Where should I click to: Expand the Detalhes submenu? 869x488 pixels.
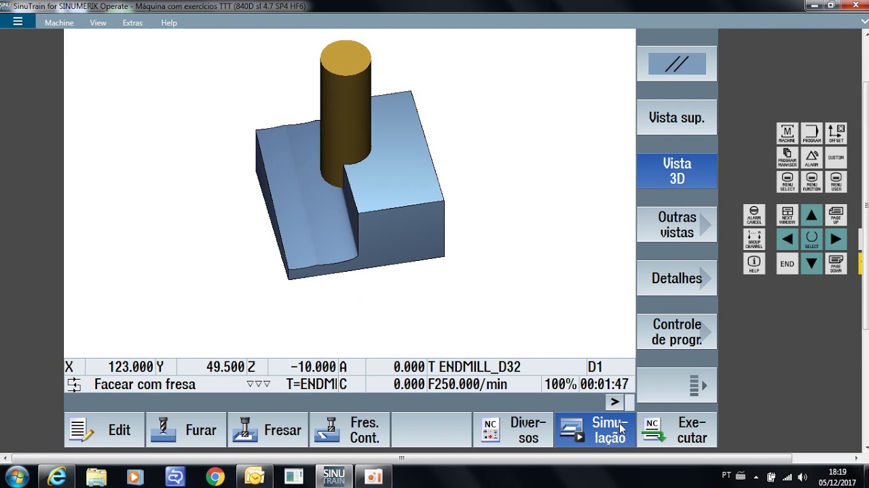[x=677, y=278]
